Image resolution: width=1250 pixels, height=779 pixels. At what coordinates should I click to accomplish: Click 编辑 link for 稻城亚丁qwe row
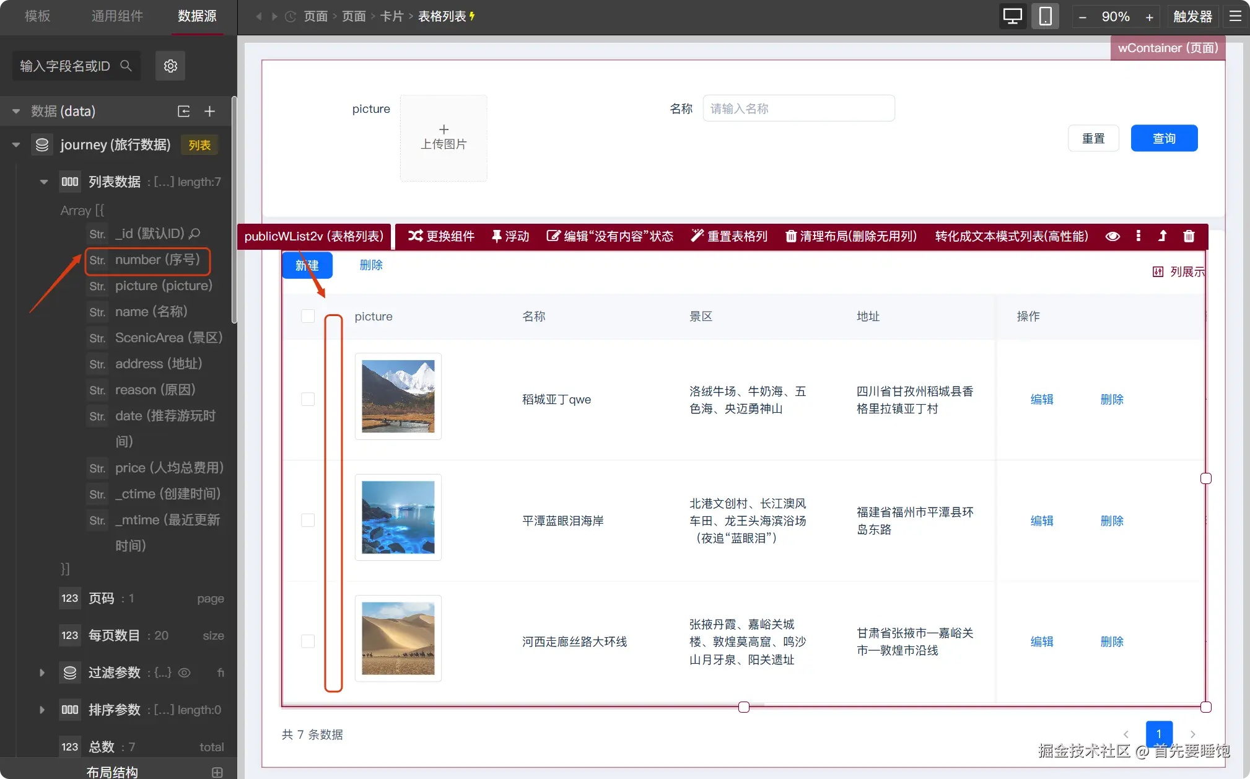[x=1042, y=399]
